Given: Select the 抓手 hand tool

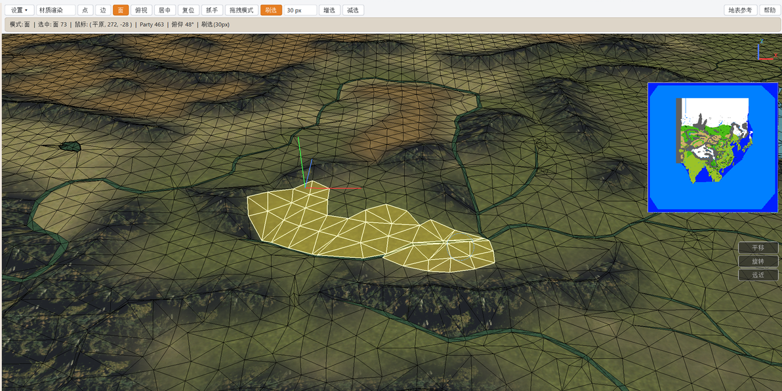Looking at the screenshot, I should click(212, 10).
